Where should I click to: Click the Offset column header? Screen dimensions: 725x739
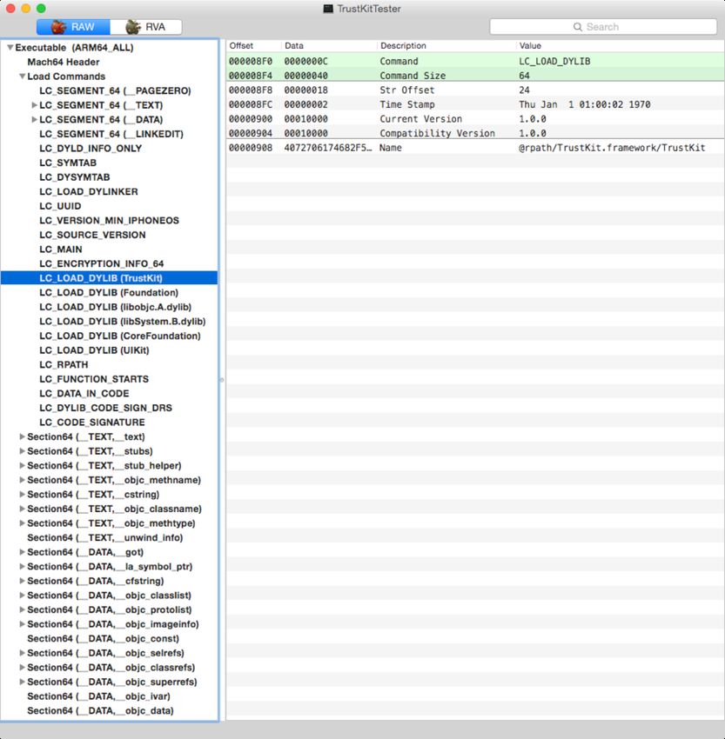pos(254,46)
